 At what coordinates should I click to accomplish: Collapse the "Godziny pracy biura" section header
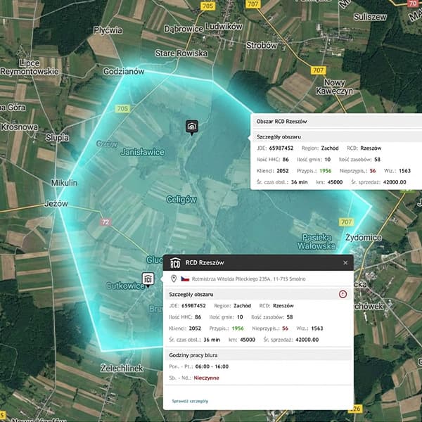click(x=194, y=355)
